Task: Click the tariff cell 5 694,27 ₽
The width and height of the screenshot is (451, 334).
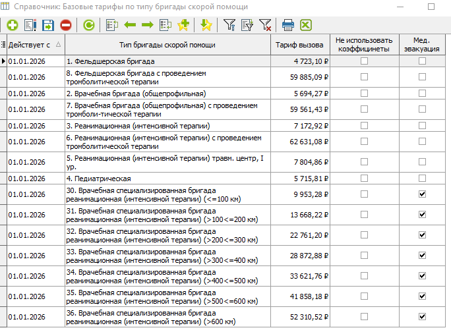Action: coord(299,94)
